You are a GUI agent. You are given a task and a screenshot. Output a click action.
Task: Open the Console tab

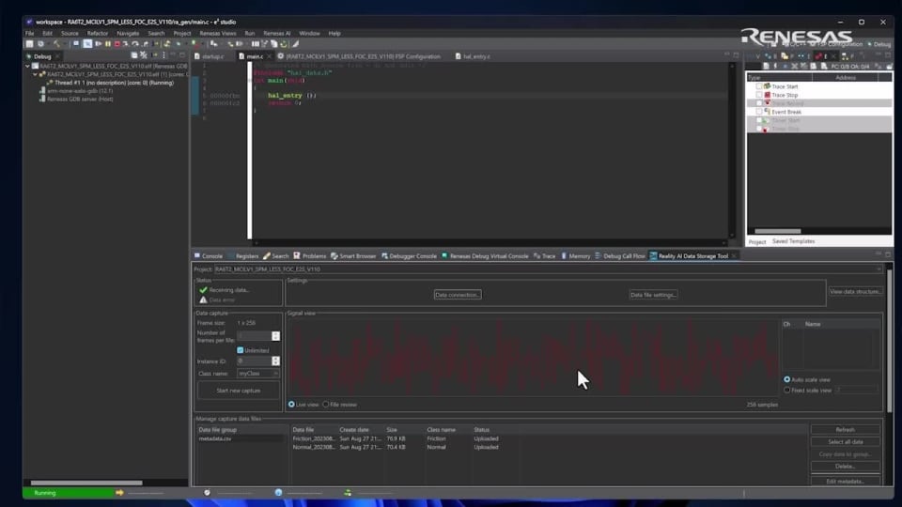point(209,256)
